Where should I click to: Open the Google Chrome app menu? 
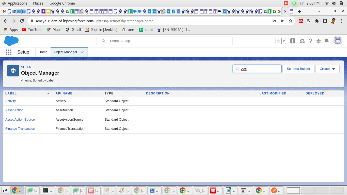tap(62, 3)
